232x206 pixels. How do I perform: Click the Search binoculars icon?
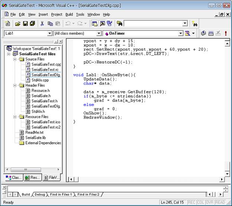tap(194, 24)
